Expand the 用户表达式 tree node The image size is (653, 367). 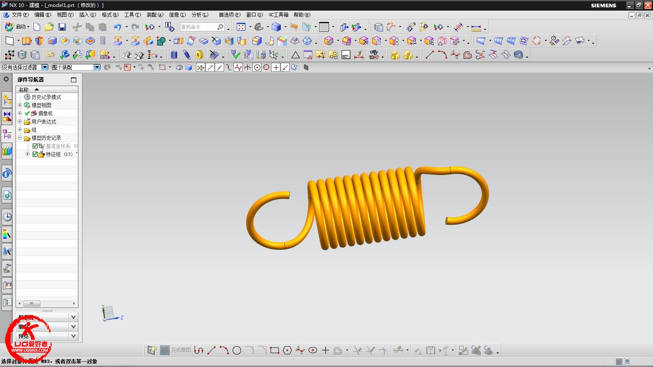(20, 122)
